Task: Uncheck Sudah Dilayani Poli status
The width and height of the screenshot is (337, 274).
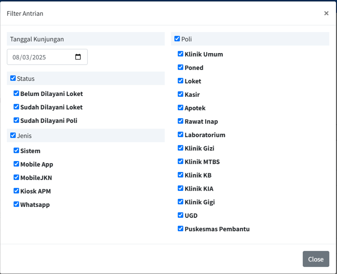Action: click(16, 120)
